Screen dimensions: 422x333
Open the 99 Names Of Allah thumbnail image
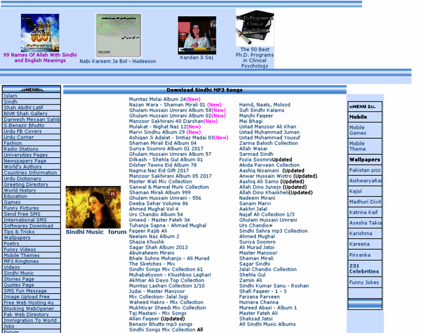40,33
